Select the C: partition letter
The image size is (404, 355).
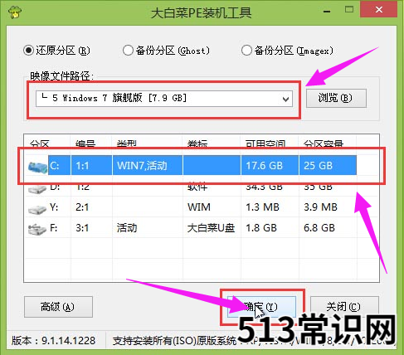pos(55,165)
